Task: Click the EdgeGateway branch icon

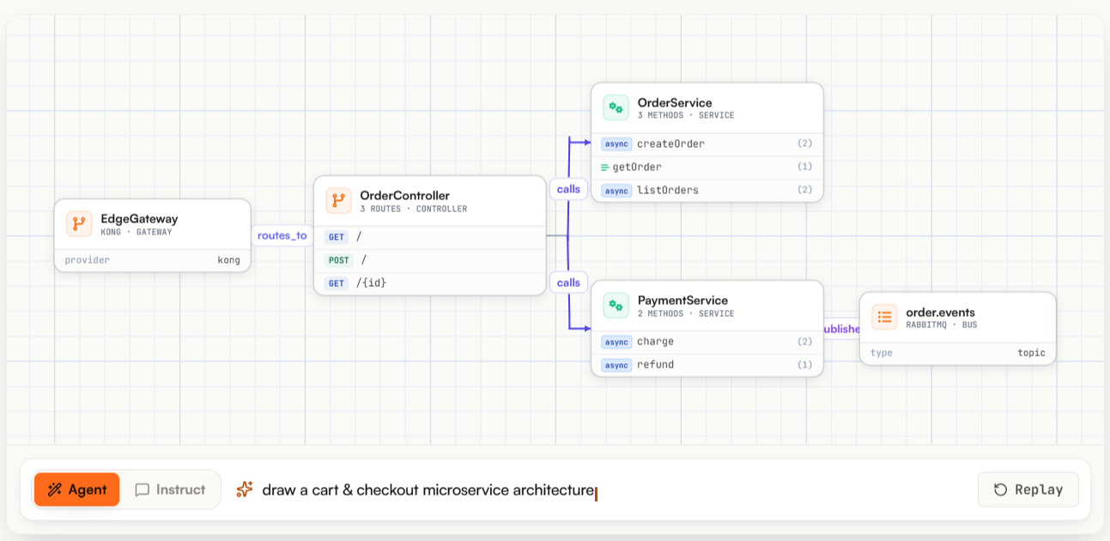Action: [79, 224]
